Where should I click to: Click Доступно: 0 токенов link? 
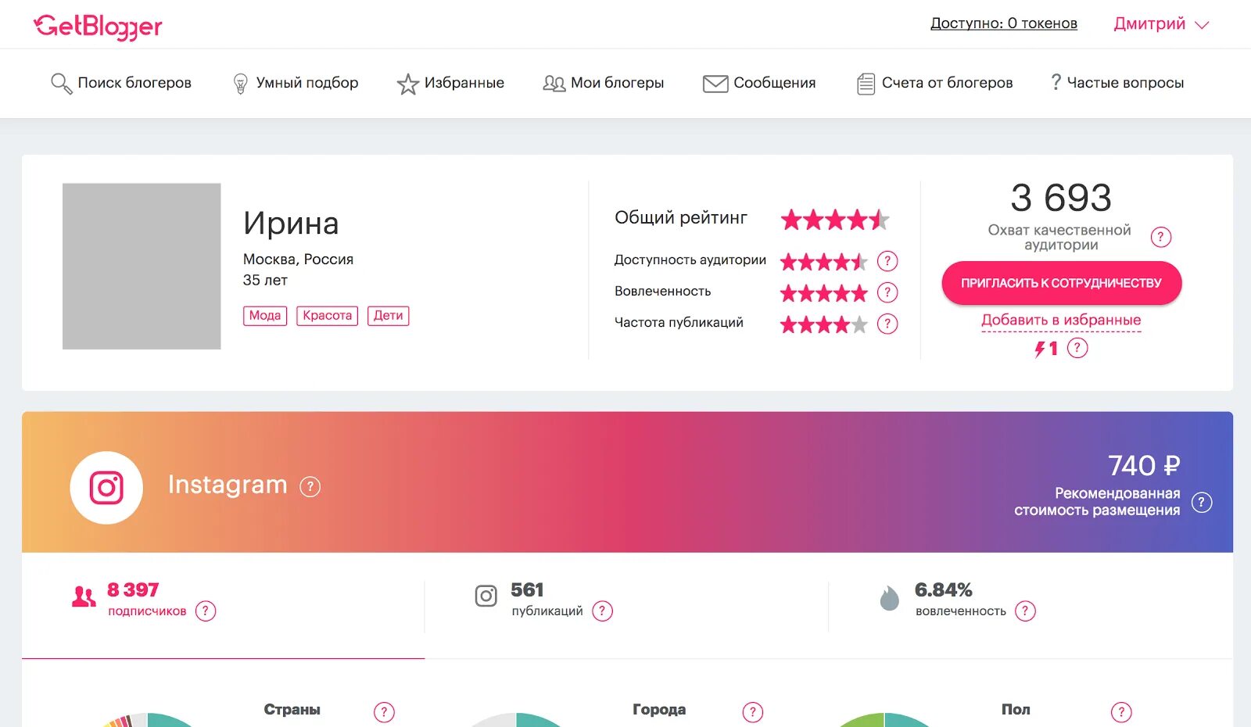(1003, 23)
